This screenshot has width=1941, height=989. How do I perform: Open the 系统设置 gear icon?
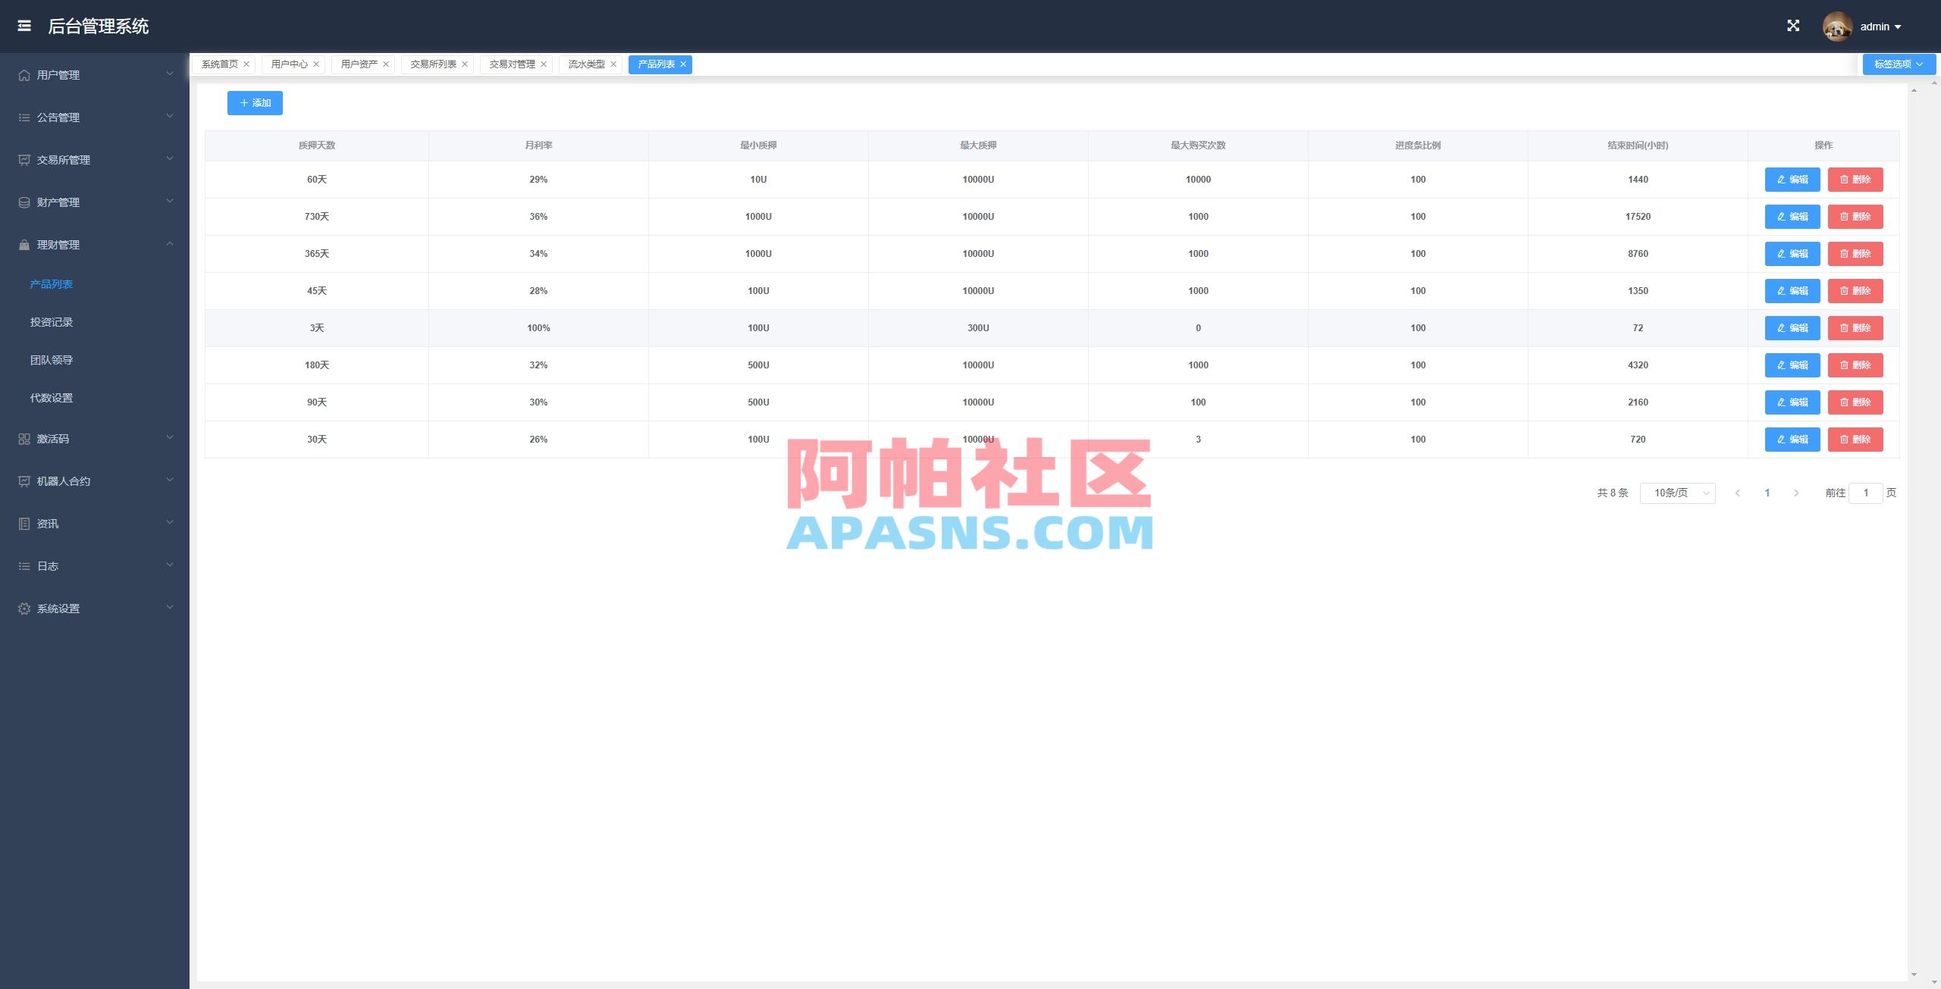23,608
